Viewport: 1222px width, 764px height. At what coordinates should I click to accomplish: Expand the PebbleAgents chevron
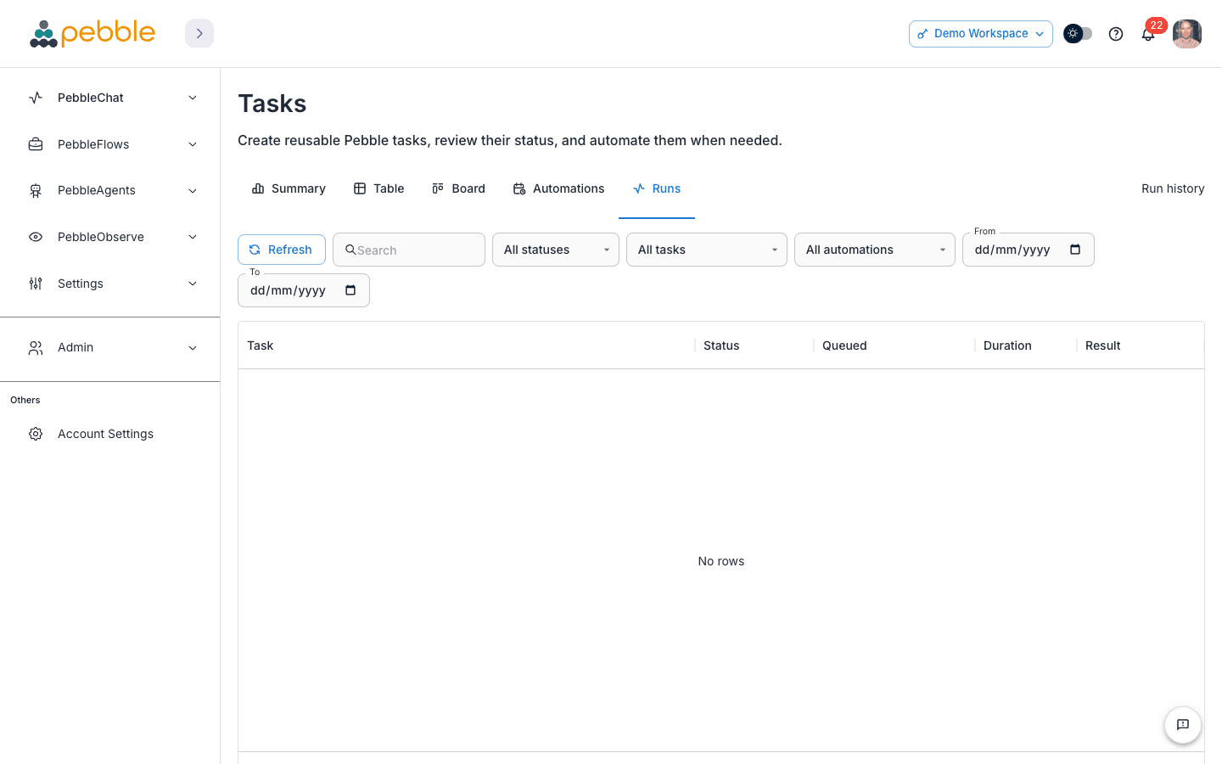193,191
